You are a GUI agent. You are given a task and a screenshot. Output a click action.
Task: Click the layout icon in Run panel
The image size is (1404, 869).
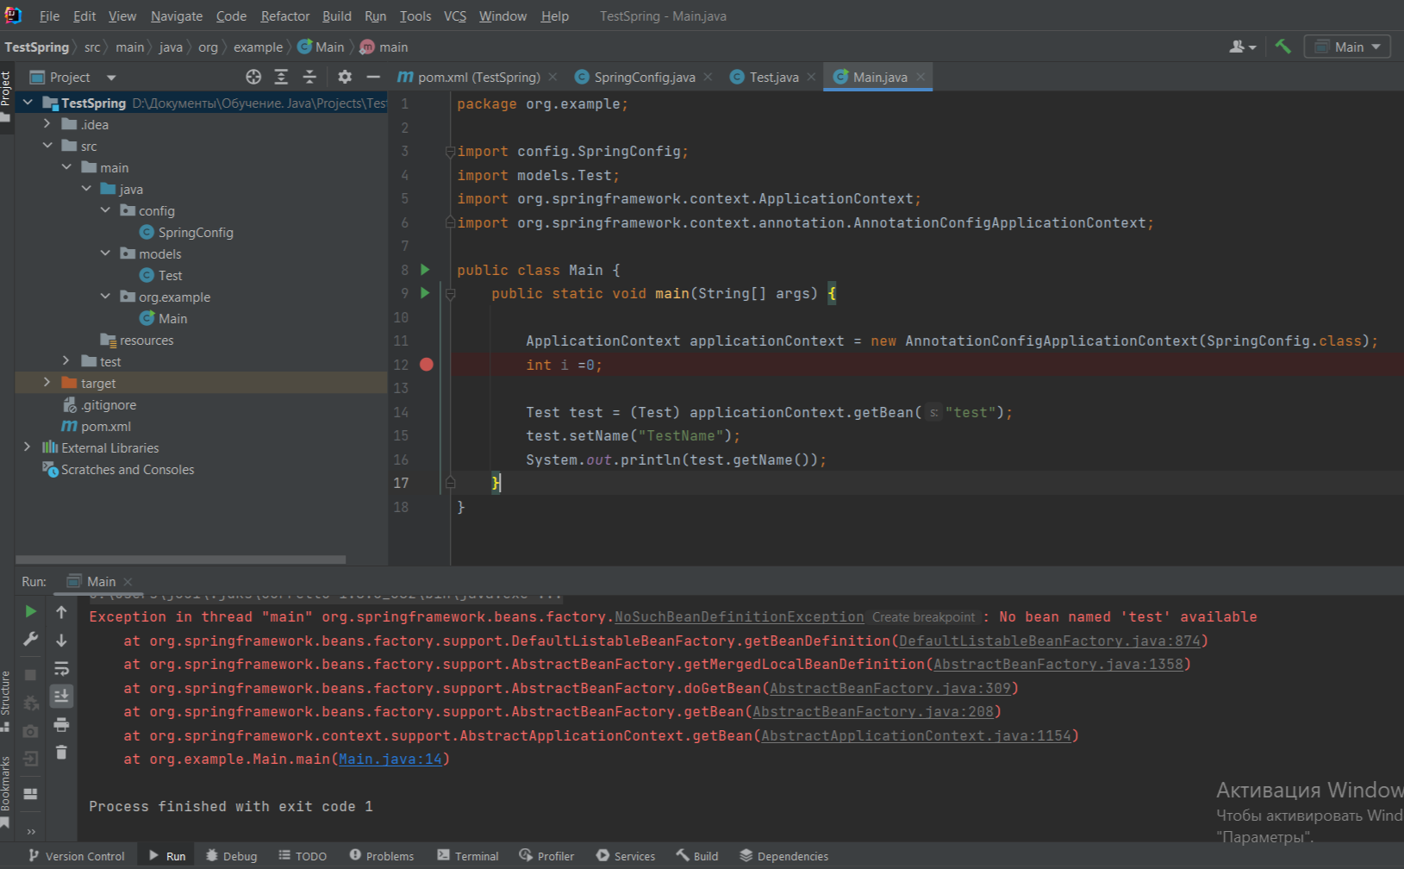pos(31,794)
